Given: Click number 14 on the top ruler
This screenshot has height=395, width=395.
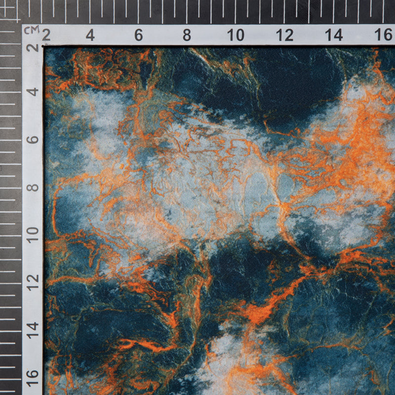Looking at the screenshot, I should click(x=333, y=36).
